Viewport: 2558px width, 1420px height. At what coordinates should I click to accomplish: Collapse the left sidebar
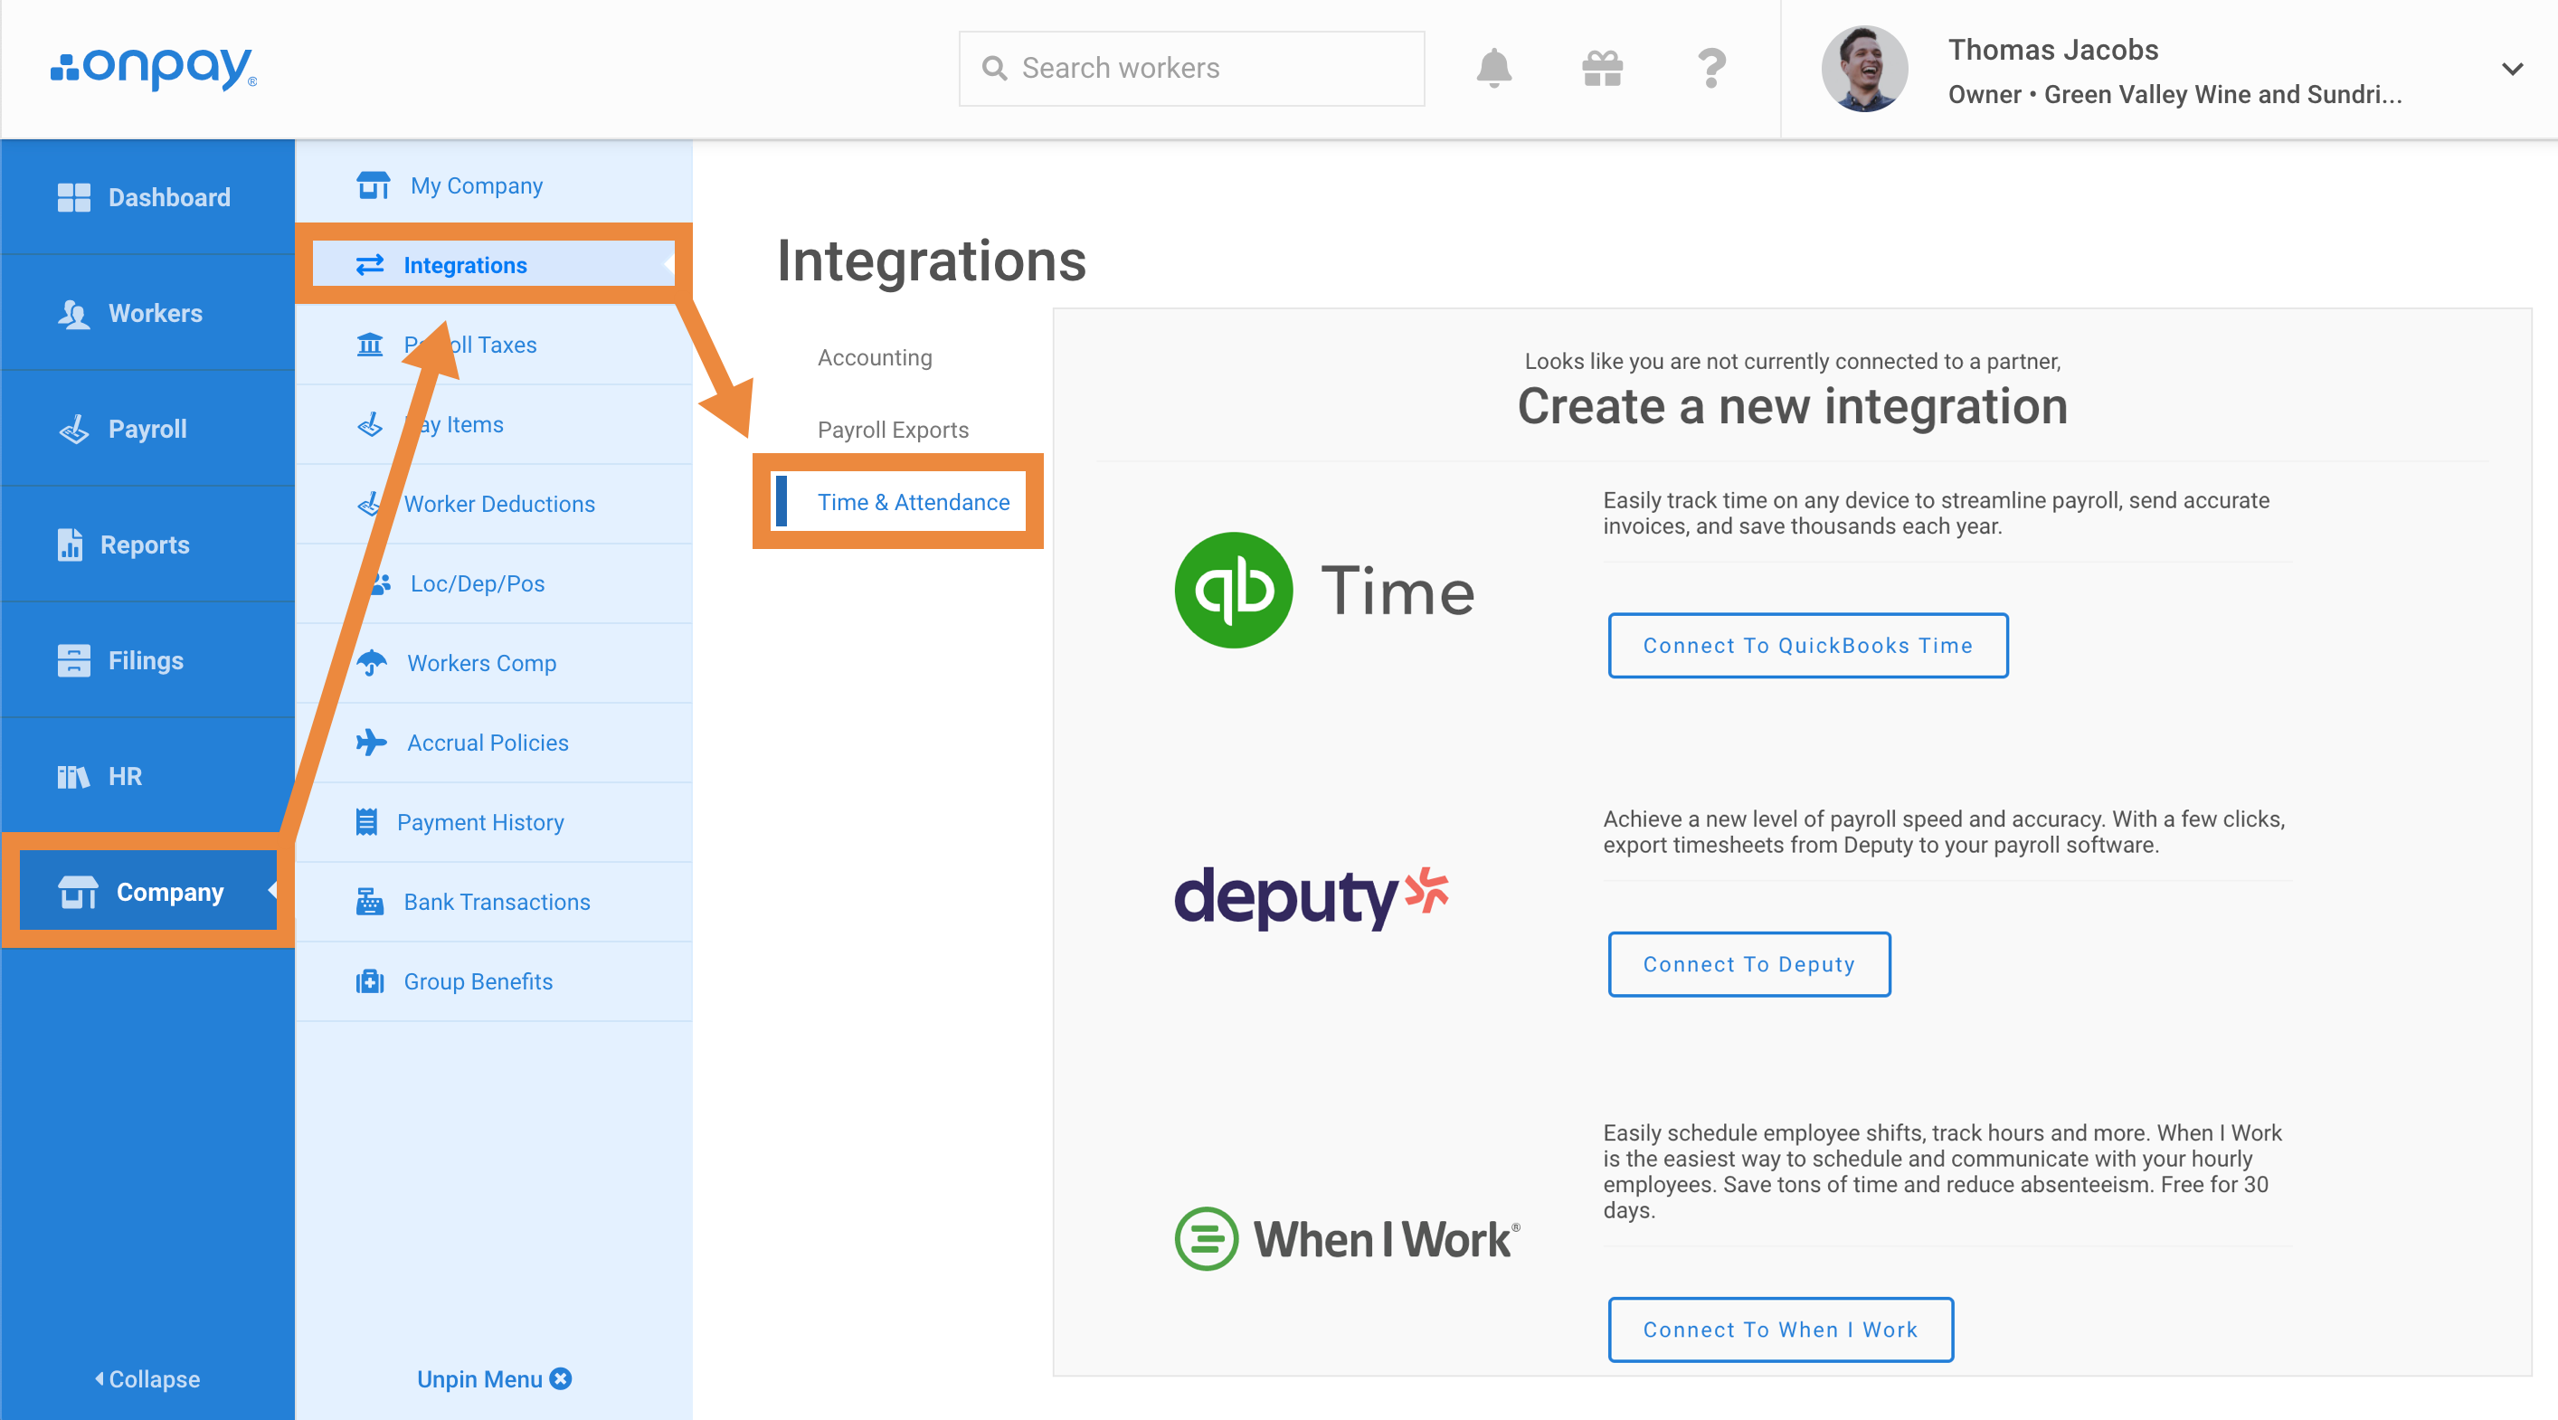pyautogui.click(x=147, y=1378)
